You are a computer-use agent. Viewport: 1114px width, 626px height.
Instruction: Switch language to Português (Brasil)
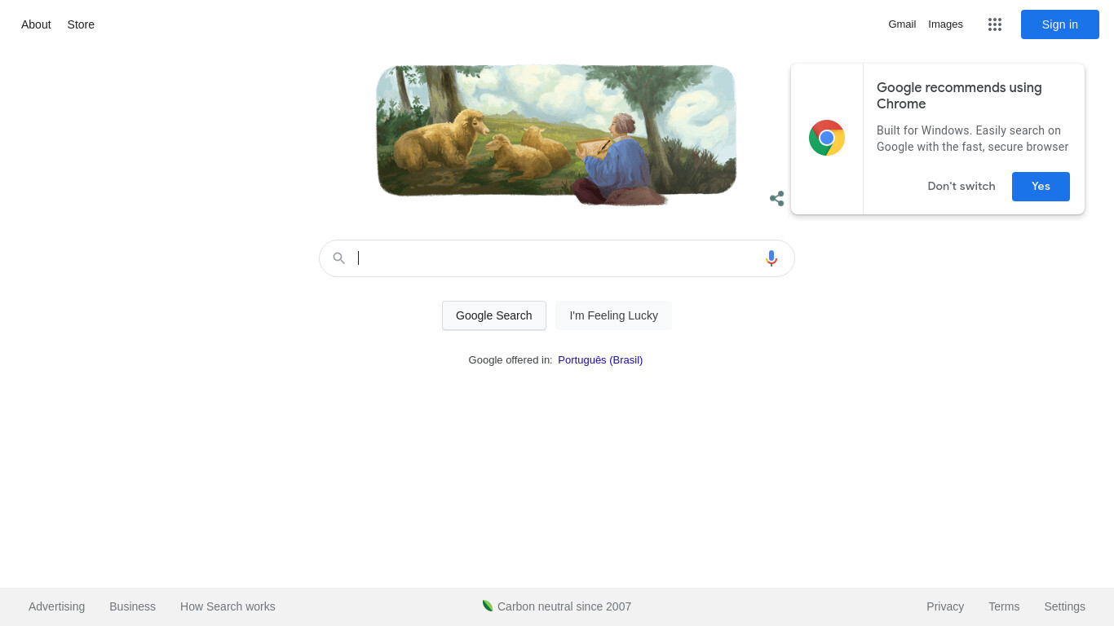point(600,360)
